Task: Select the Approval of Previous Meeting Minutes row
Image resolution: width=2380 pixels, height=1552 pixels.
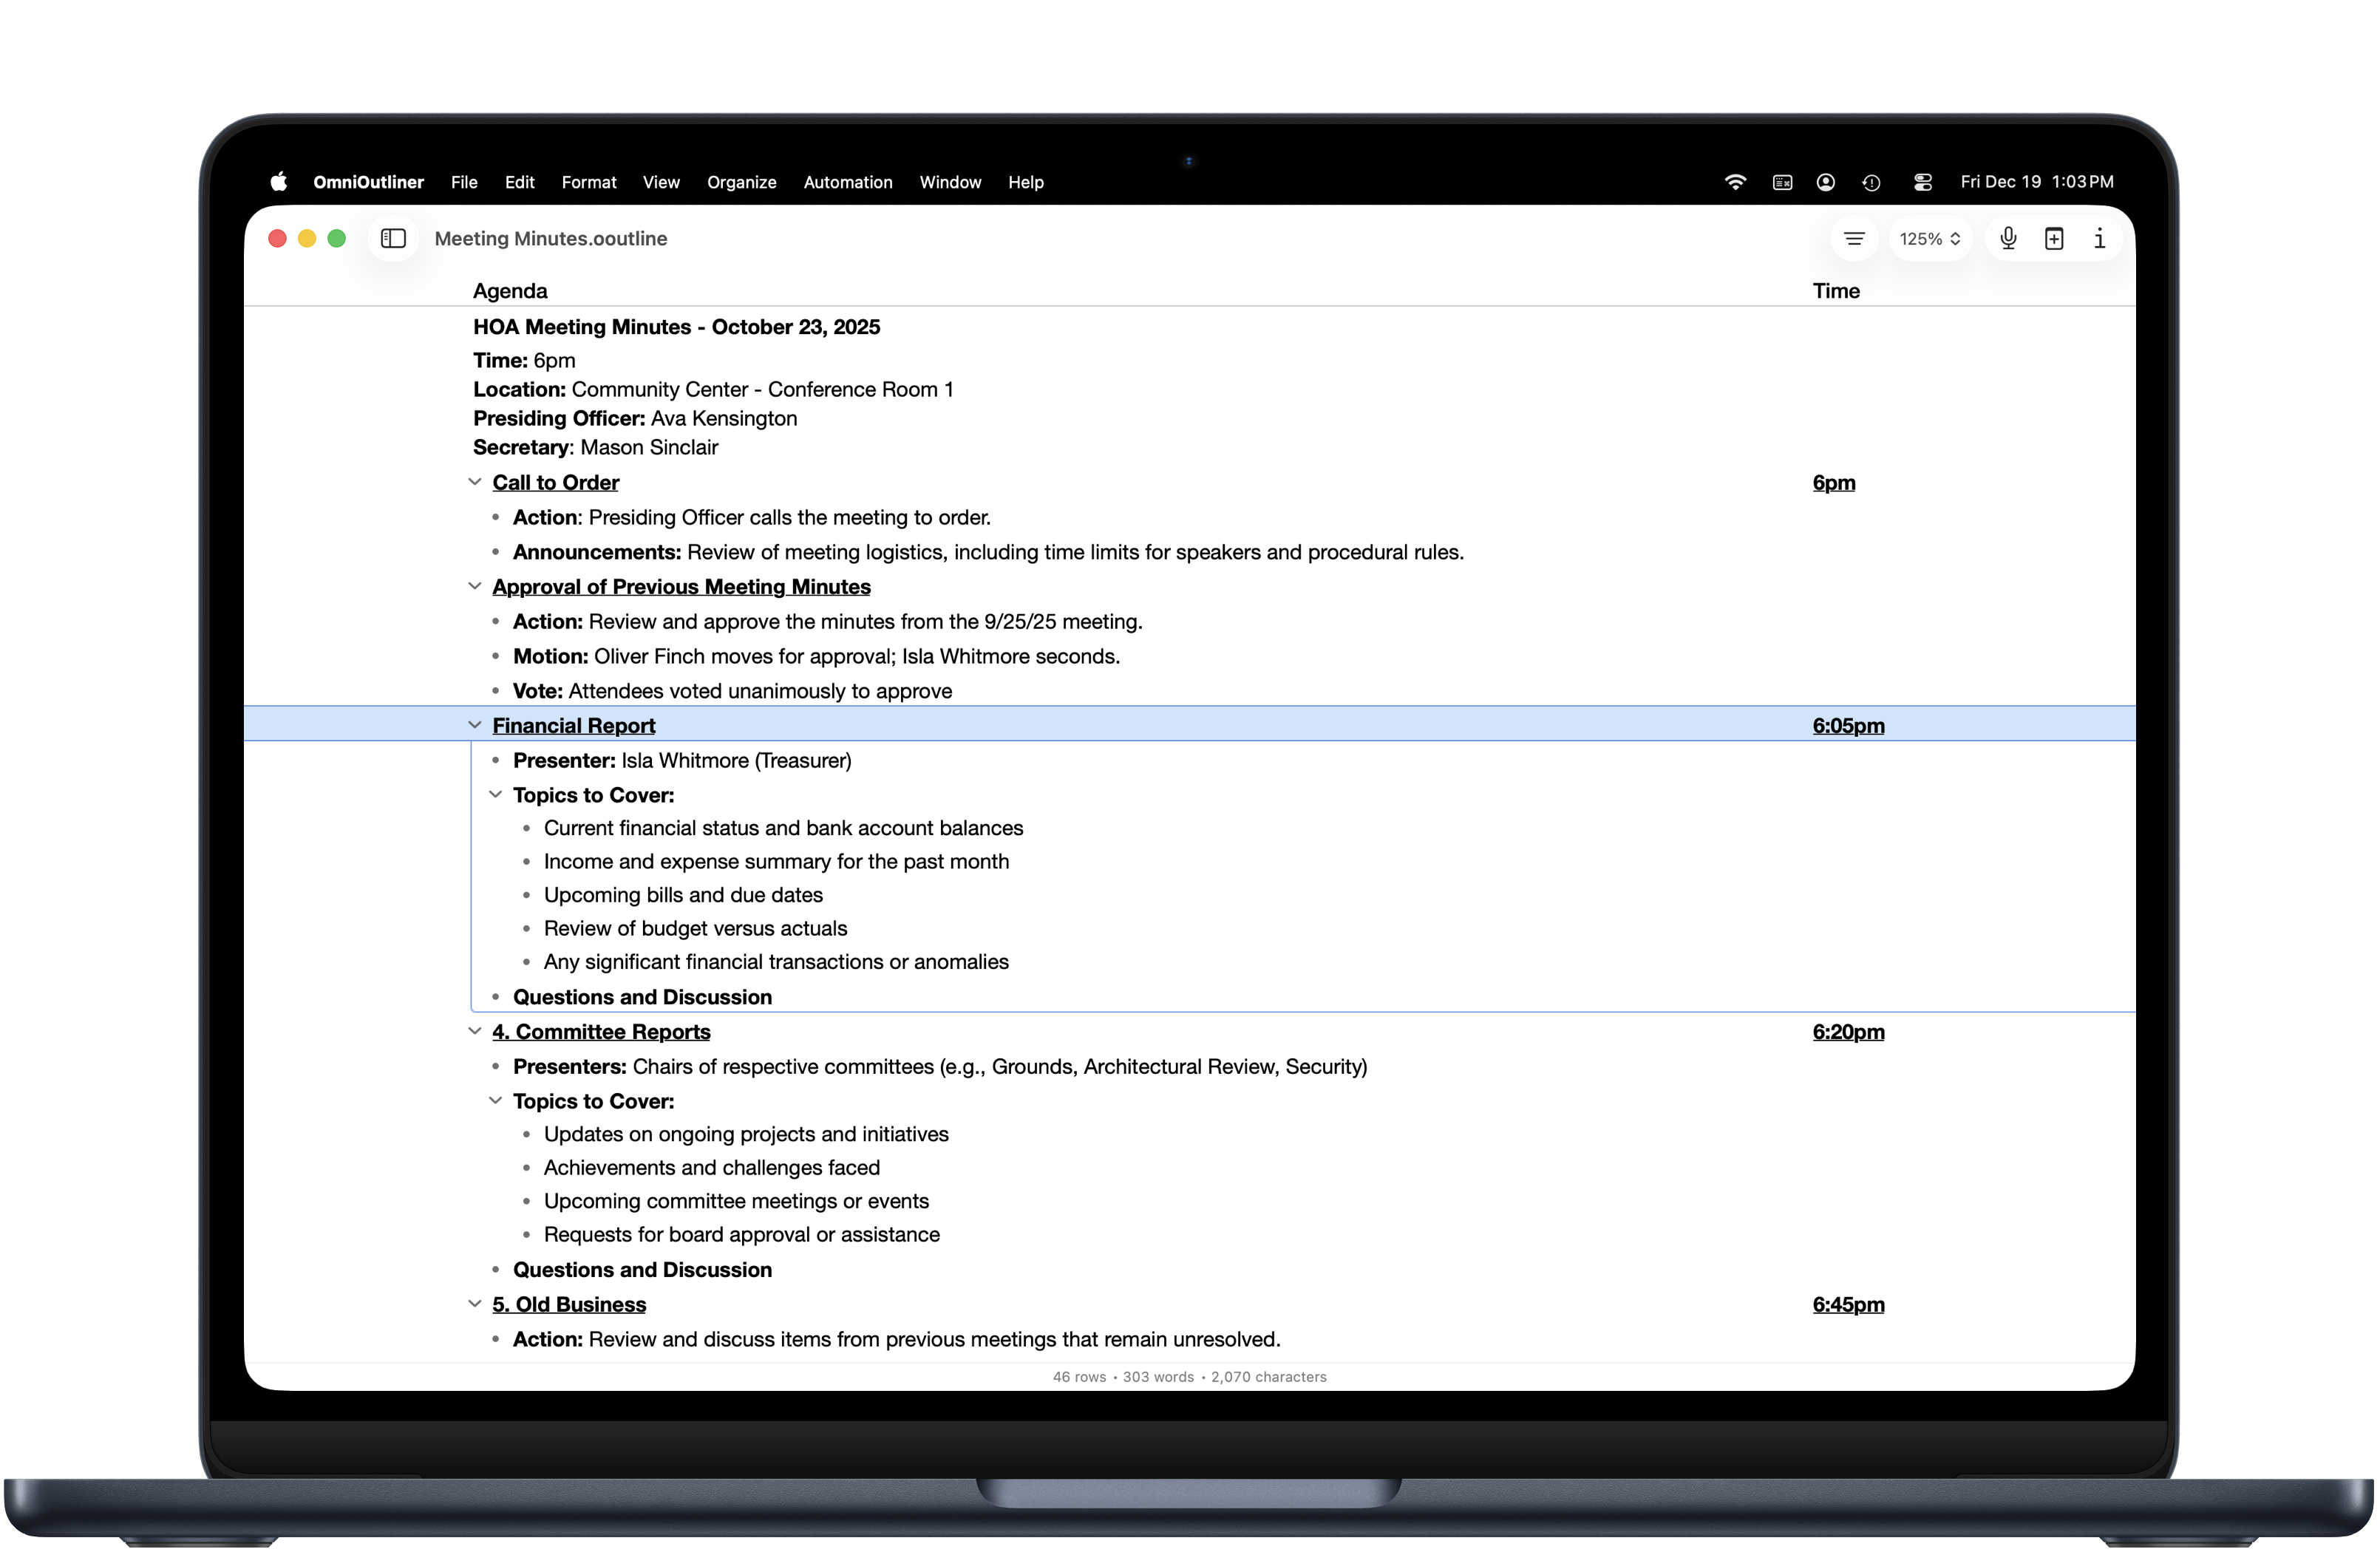Action: [681, 587]
